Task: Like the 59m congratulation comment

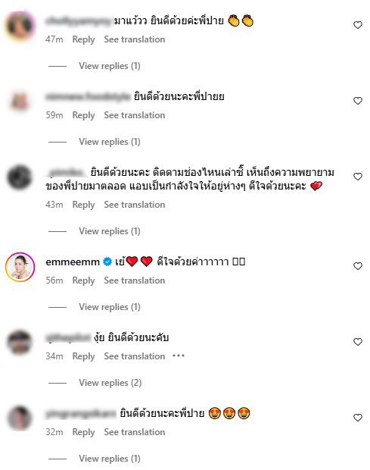Action: click(358, 101)
